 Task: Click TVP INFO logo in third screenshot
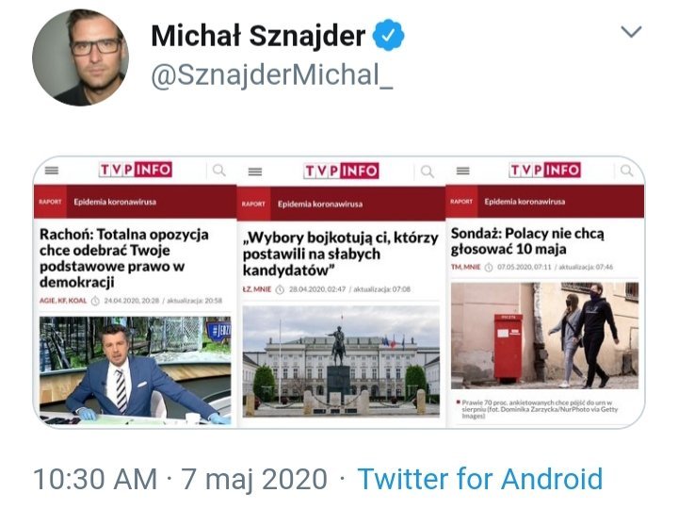[545, 171]
